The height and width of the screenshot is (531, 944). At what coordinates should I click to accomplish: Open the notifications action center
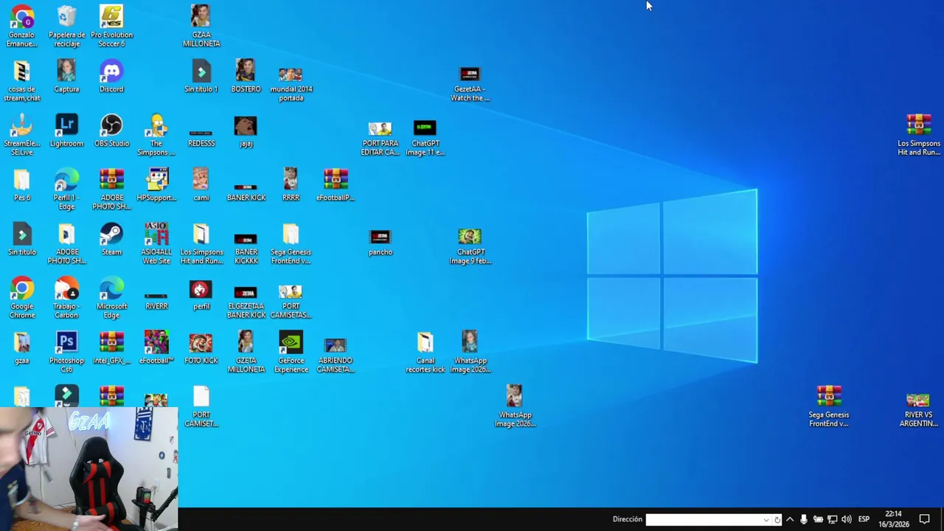click(x=924, y=519)
